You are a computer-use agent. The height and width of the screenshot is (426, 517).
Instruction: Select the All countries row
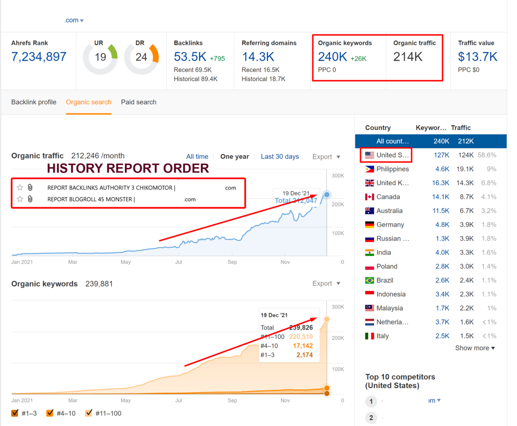point(431,141)
